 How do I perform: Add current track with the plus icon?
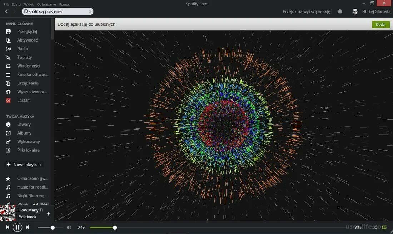tap(49, 214)
